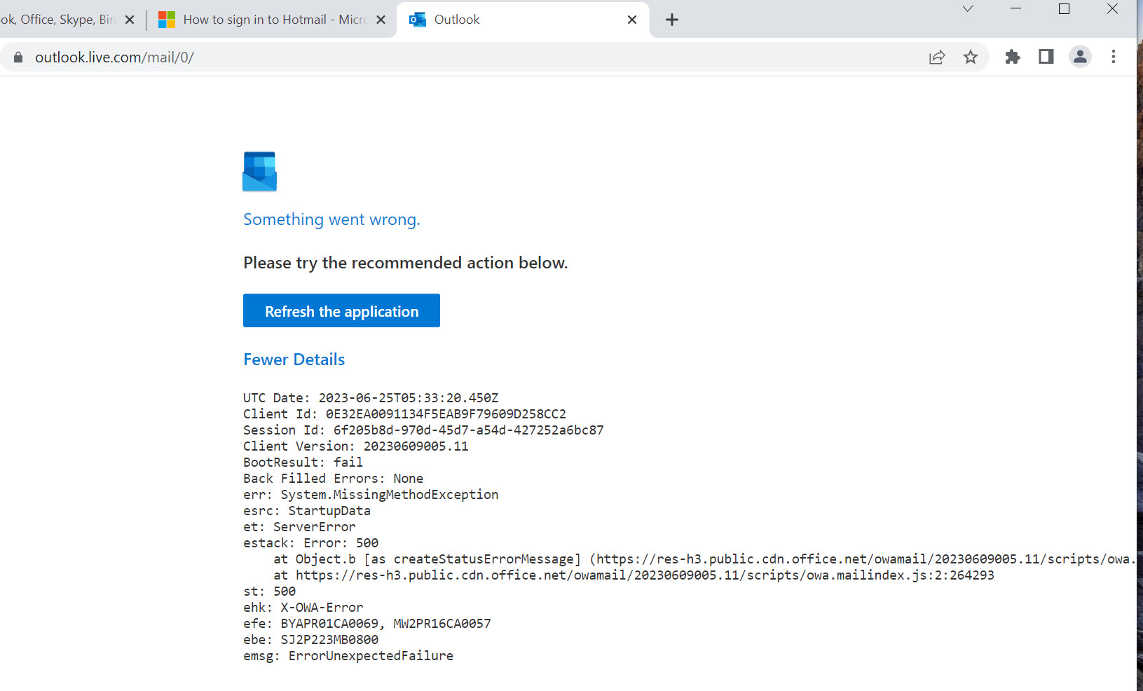
Task: Click the et: ServerError line
Action: coord(299,527)
